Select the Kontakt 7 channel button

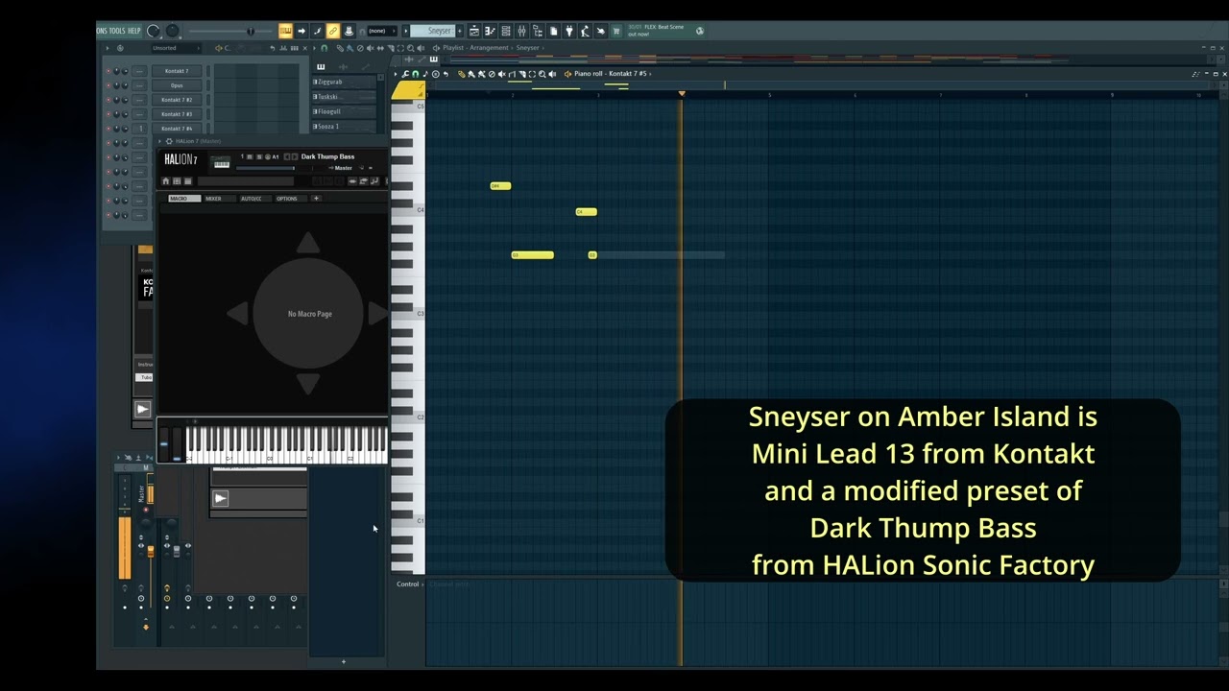pyautogui.click(x=177, y=71)
